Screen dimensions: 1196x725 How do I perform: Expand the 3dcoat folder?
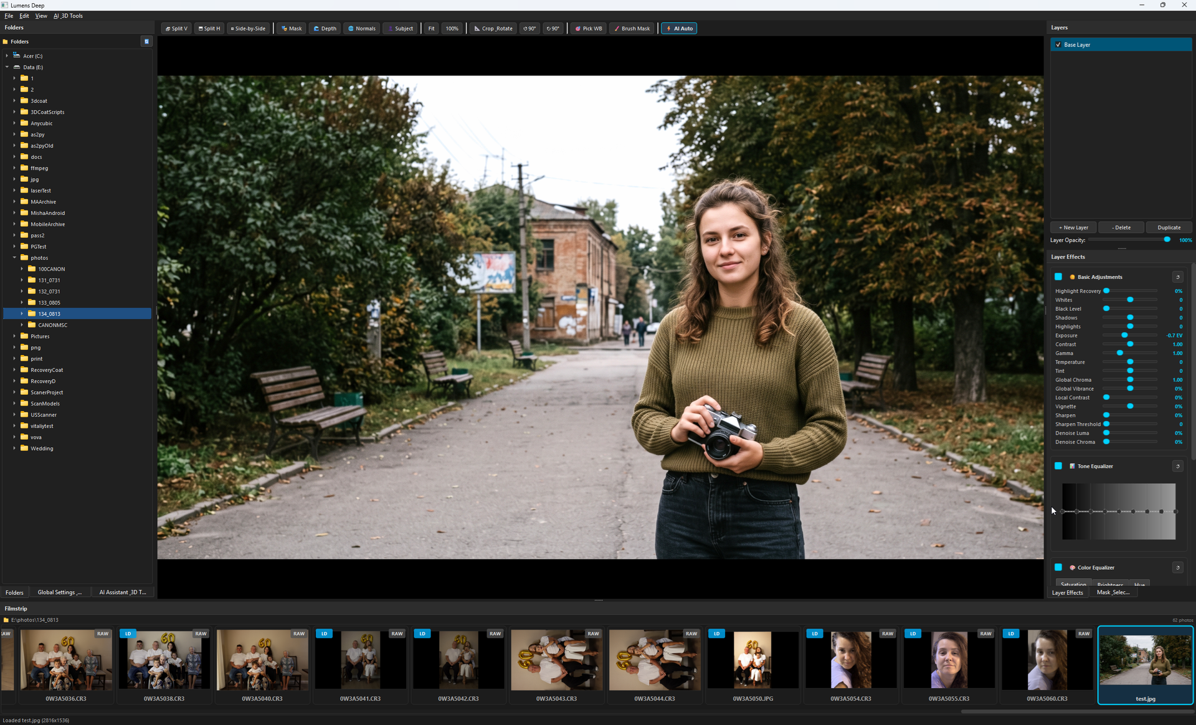coord(14,101)
